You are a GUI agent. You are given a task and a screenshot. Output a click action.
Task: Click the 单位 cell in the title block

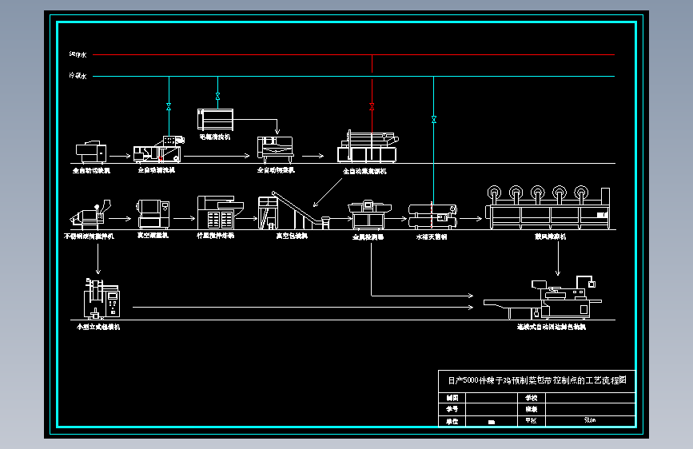coord(452,421)
